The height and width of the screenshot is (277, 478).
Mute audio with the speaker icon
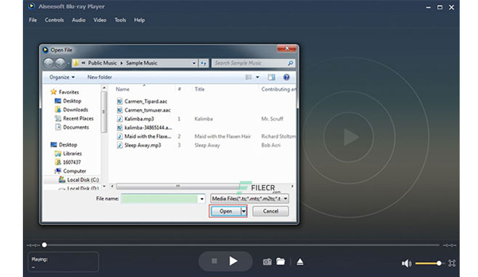point(407,263)
